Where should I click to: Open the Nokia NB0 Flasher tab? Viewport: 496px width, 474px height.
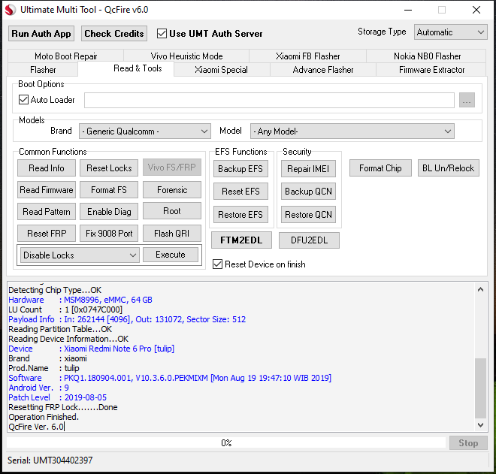[x=427, y=56]
